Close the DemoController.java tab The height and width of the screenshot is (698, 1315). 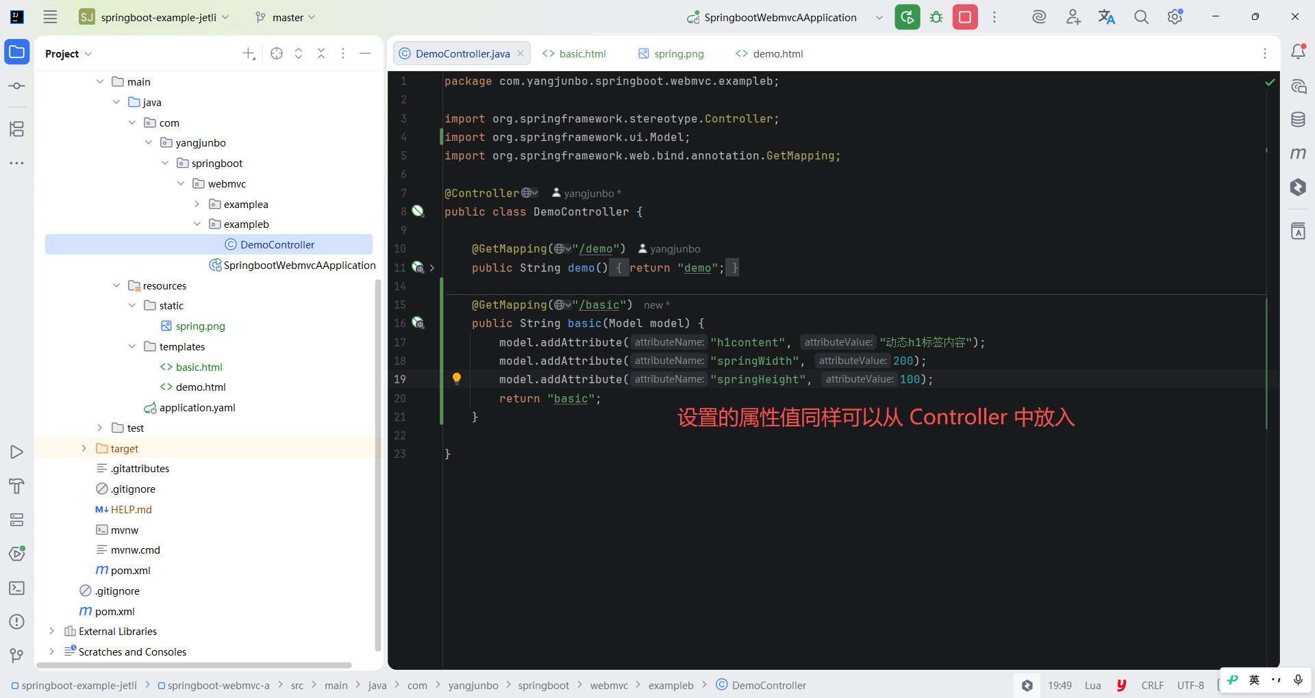[521, 53]
